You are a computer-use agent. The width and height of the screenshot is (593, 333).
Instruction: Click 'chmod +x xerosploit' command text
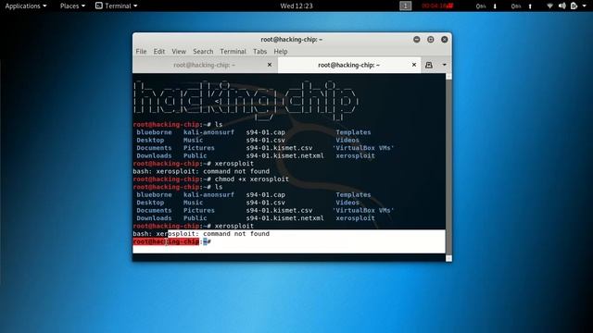click(252, 179)
